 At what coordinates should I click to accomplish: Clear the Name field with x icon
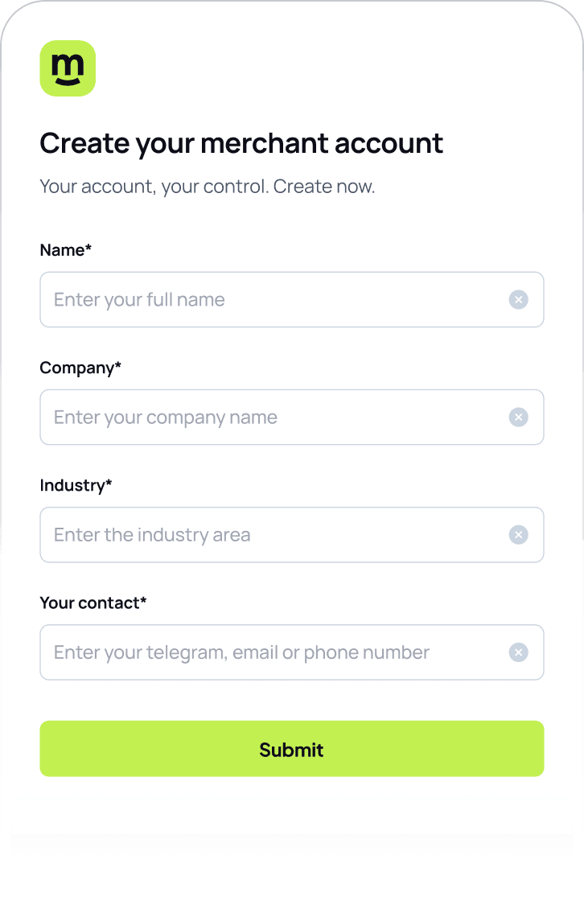[x=518, y=299]
